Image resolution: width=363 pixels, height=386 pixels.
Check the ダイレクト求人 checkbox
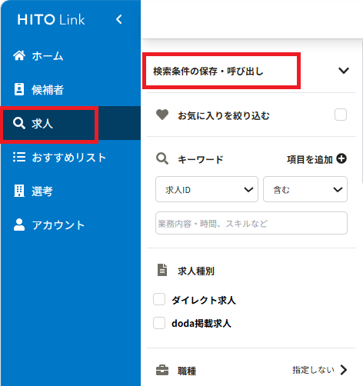coord(159,299)
